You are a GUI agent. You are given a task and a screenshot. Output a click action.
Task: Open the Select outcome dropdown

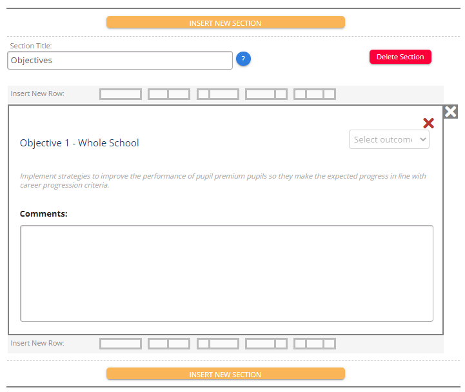point(389,139)
